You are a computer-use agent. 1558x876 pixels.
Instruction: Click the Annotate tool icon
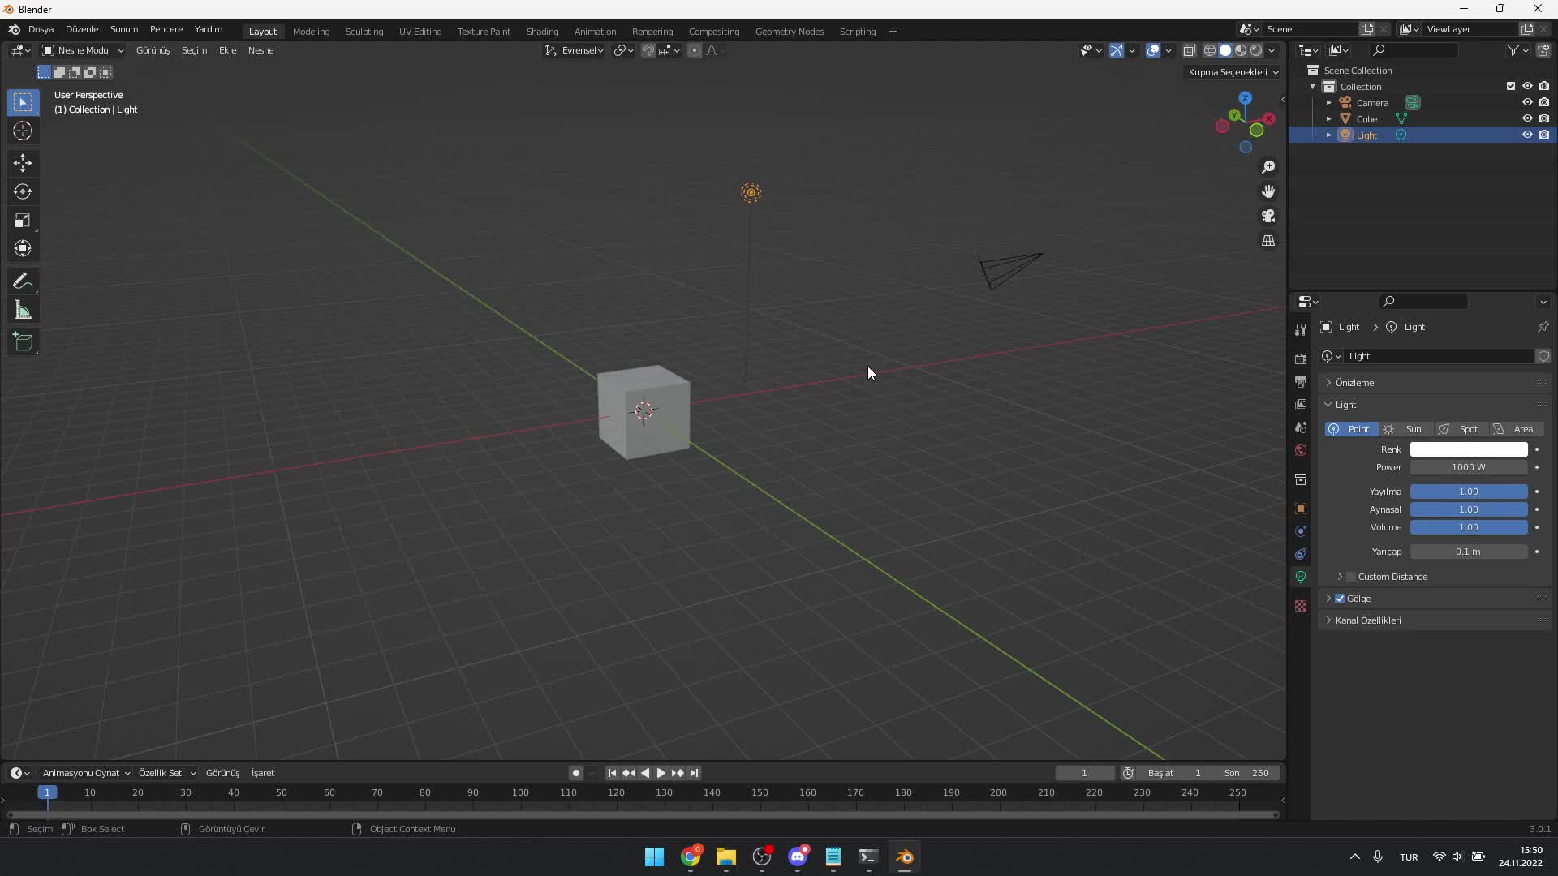point(24,280)
